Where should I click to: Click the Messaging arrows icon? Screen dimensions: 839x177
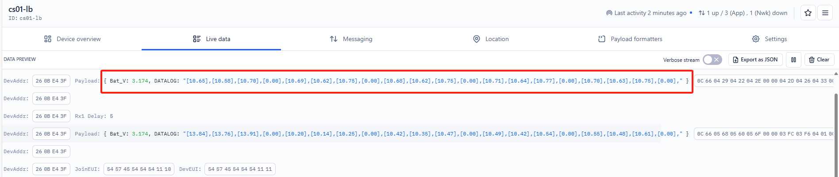tap(334, 39)
